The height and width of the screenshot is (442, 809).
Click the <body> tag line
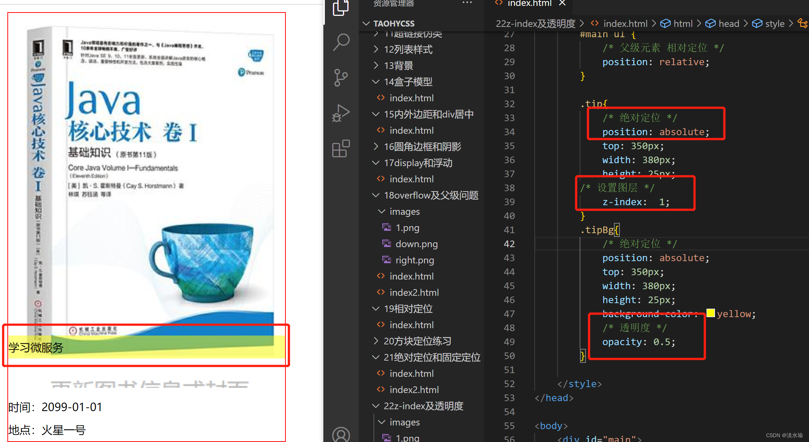pyautogui.click(x=551, y=426)
